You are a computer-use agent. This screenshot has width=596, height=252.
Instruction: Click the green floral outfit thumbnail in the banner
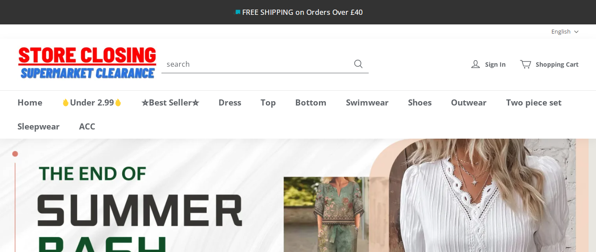point(326,214)
